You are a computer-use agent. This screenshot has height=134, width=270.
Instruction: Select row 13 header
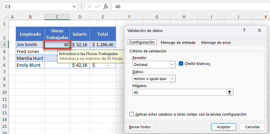[4, 113]
